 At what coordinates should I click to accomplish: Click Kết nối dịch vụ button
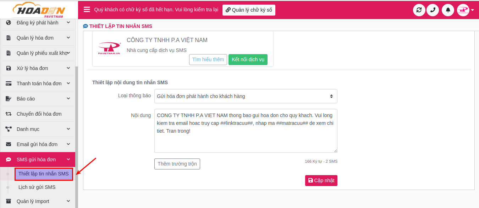[248, 59]
